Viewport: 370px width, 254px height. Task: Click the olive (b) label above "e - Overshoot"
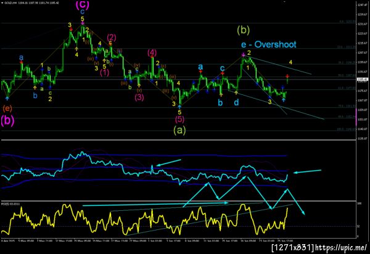coord(244,30)
